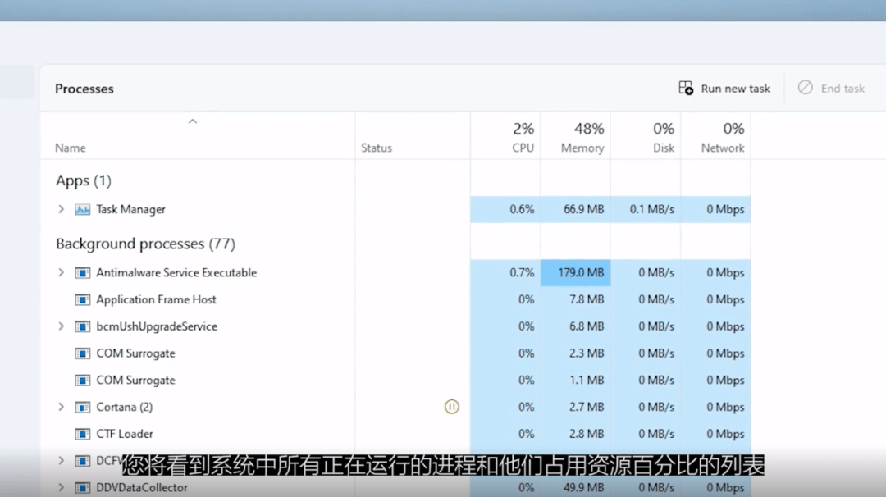Click the Run new task button
The image size is (886, 497).
pos(724,88)
